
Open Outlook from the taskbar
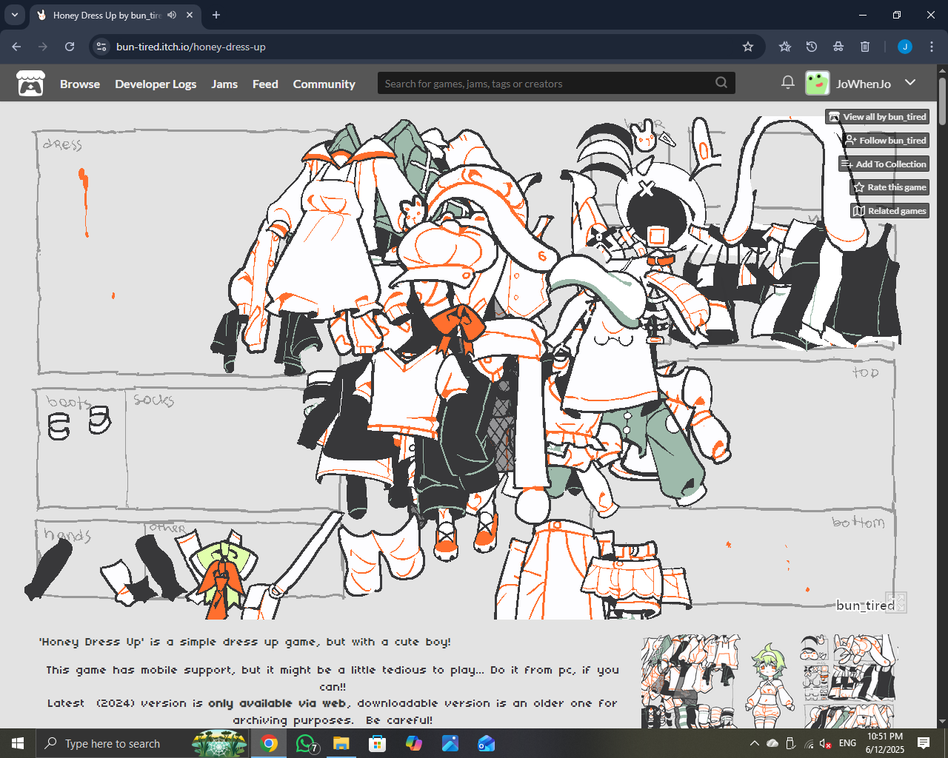[486, 743]
